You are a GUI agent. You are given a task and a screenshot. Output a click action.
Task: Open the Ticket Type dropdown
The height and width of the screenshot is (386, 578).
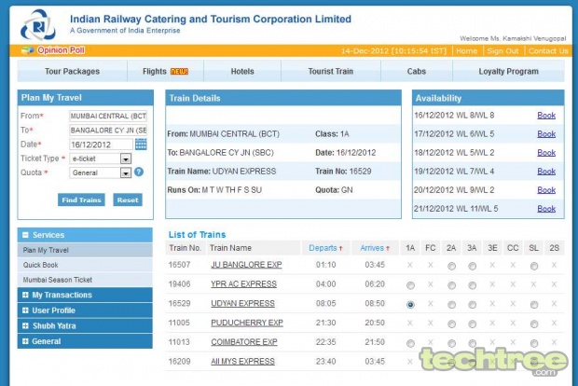(x=126, y=159)
